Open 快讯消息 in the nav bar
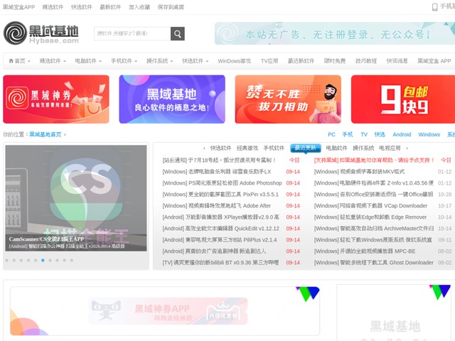 [x=397, y=61]
